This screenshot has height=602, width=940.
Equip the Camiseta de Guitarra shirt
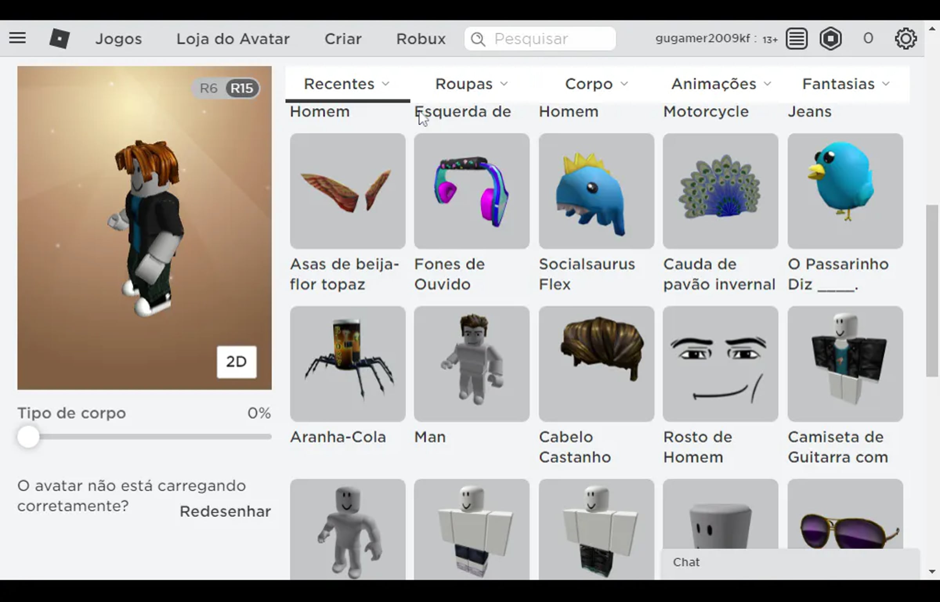(845, 364)
